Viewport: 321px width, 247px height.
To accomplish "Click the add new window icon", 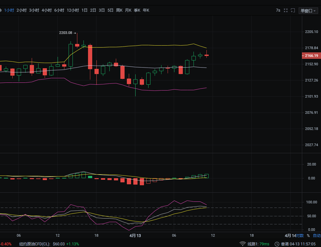I will tap(293, 10).
